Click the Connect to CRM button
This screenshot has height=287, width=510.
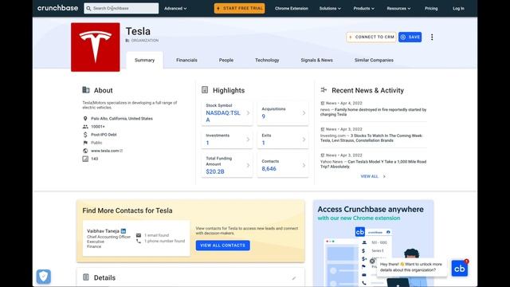pyautogui.click(x=371, y=37)
